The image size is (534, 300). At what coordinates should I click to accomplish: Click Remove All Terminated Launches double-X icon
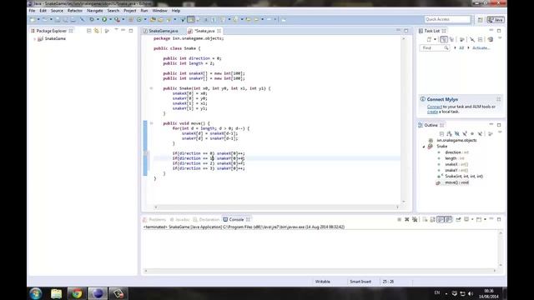415,220
